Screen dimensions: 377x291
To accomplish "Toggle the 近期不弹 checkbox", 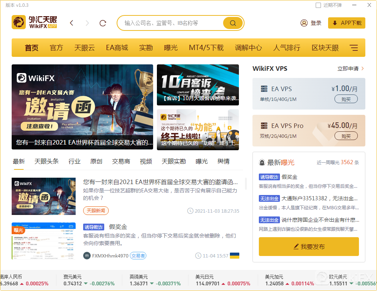I will (x=318, y=5).
